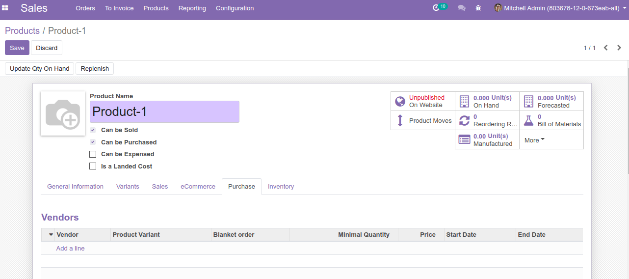Go back to Products breadcrumb
The width and height of the screenshot is (629, 279).
coord(22,30)
